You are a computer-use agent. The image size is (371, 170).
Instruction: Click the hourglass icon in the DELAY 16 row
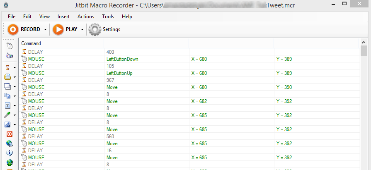(24, 151)
